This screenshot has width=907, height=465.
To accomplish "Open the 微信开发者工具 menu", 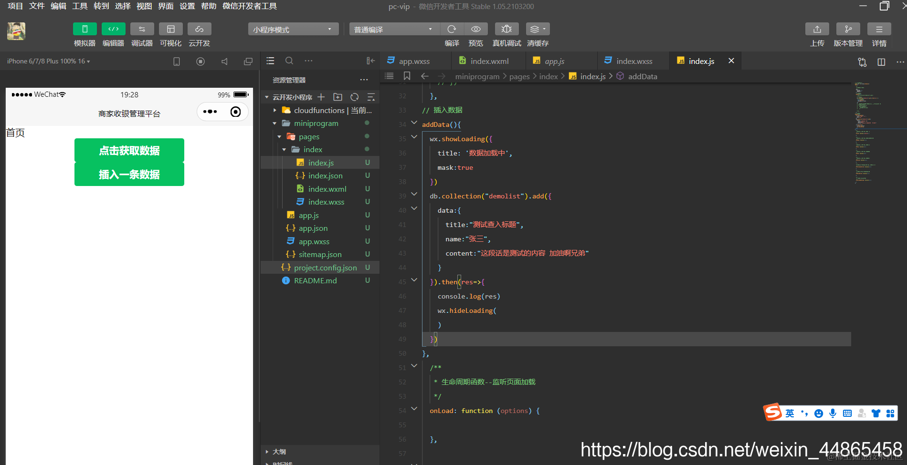I will coord(250,6).
